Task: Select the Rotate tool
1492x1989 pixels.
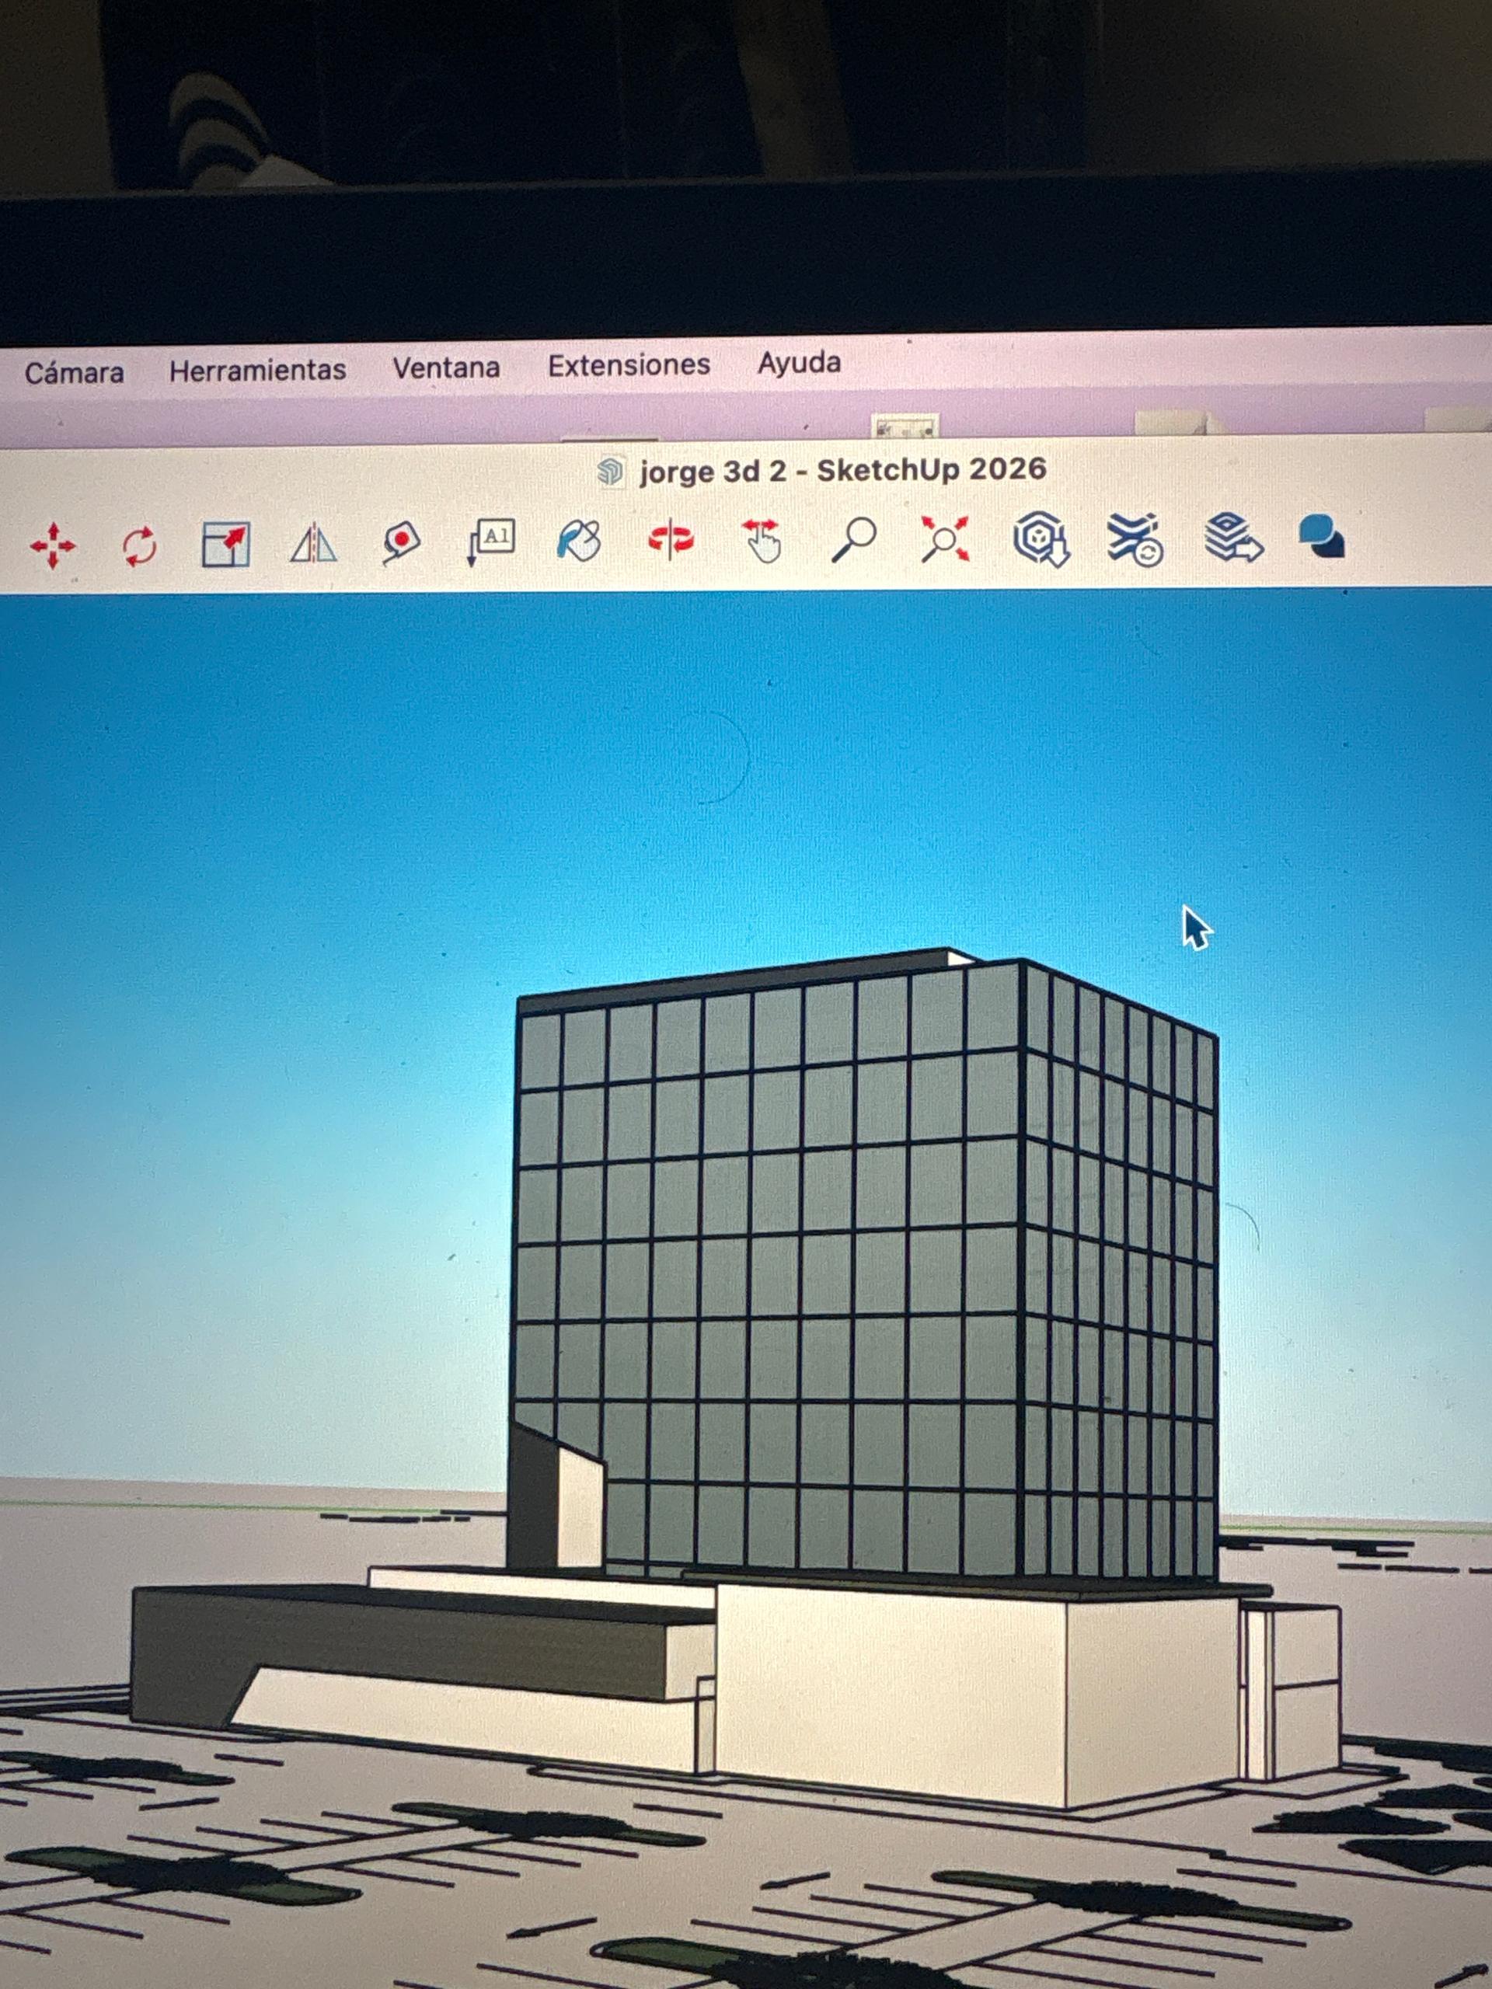Action: pyautogui.click(x=139, y=545)
